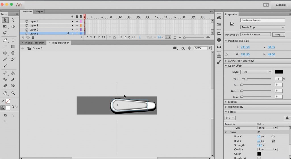Select the Bone tool
The width and height of the screenshot is (291, 159).
5,73
